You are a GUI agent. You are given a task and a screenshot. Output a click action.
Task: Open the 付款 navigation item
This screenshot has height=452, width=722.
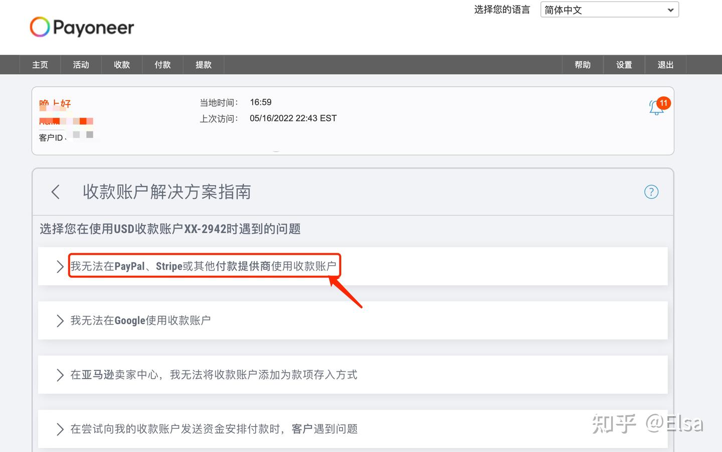pos(162,64)
